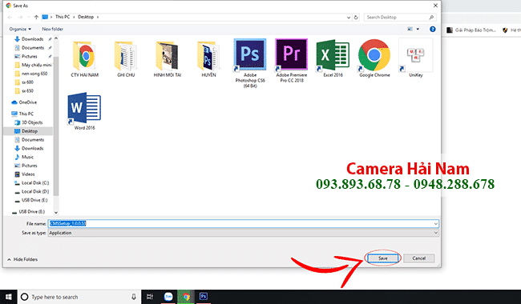Go up one folder level arrow
The height and width of the screenshot is (304, 521).
coord(36,17)
